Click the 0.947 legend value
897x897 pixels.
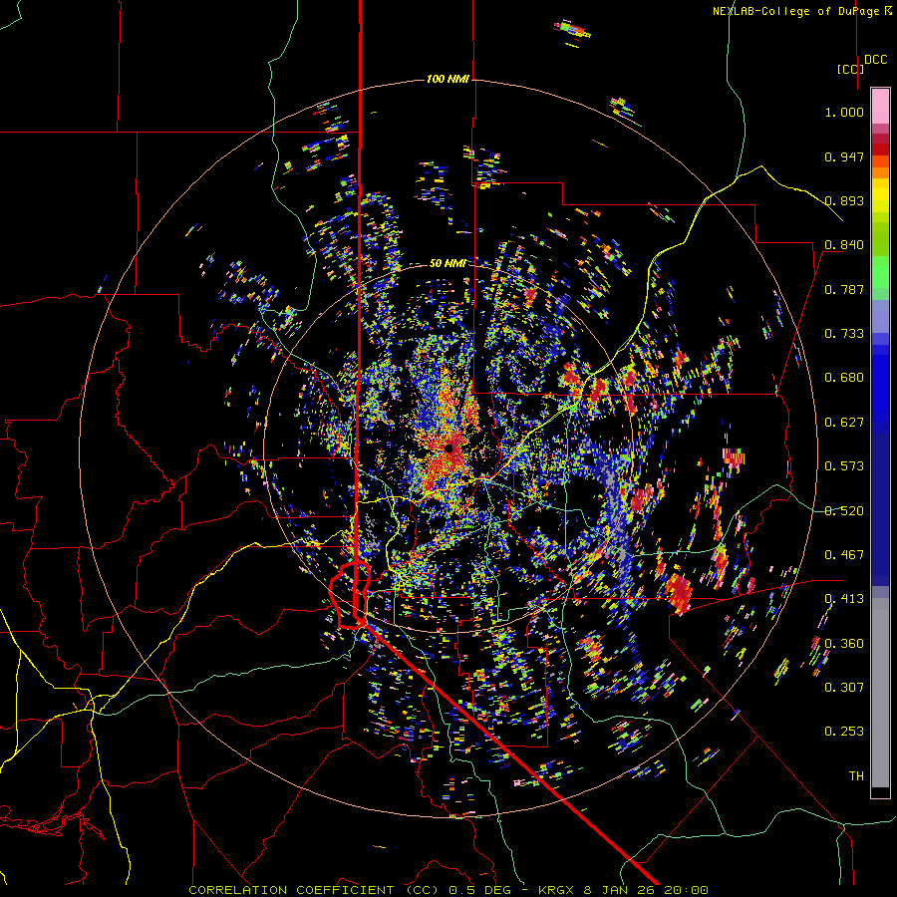(x=844, y=156)
